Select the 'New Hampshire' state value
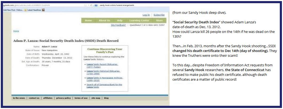283x109 pixels. pyautogui.click(x=49, y=50)
